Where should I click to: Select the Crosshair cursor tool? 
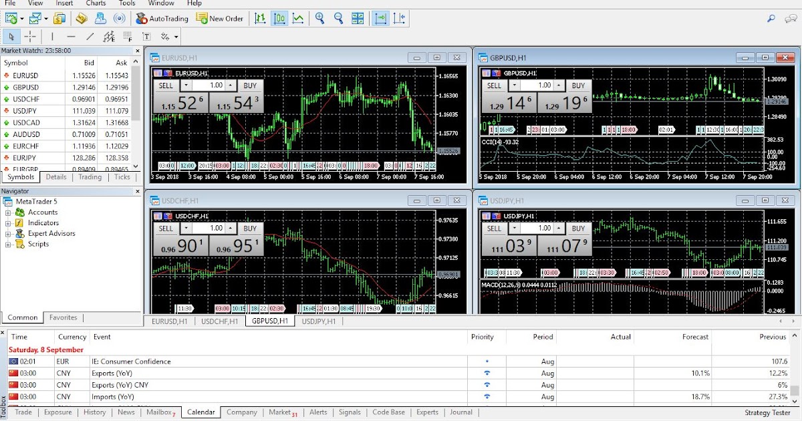tap(31, 37)
